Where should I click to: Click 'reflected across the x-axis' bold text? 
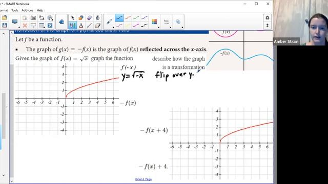click(173, 50)
